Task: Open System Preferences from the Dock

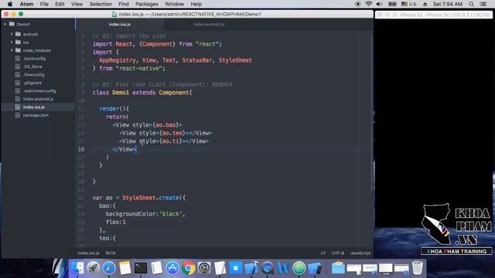Action: coord(204,268)
